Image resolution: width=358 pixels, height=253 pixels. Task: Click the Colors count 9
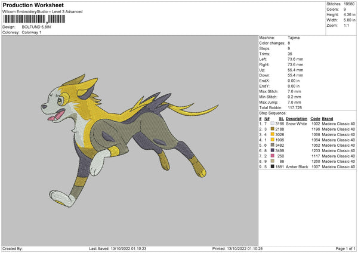click(345, 10)
